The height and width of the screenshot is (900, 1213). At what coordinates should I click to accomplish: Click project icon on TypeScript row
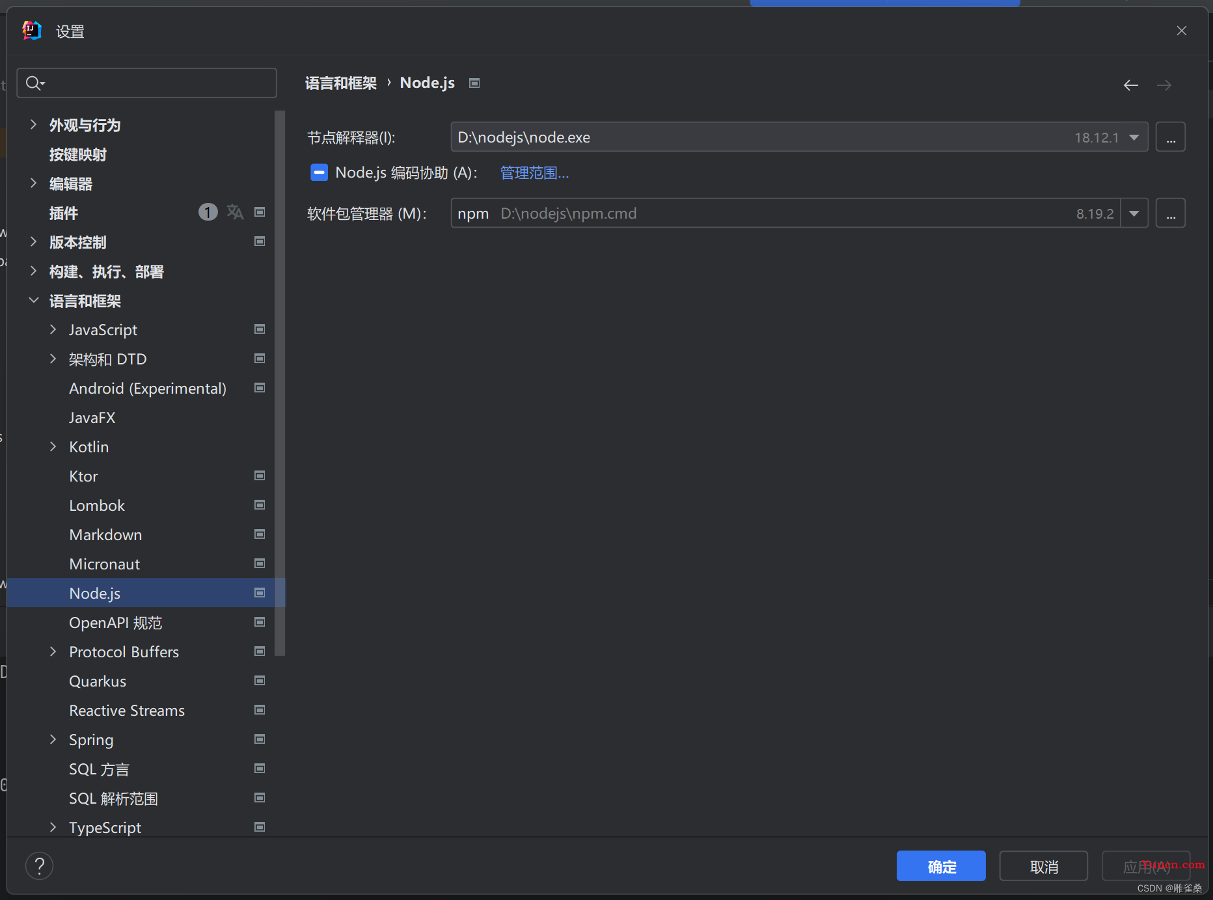[260, 827]
